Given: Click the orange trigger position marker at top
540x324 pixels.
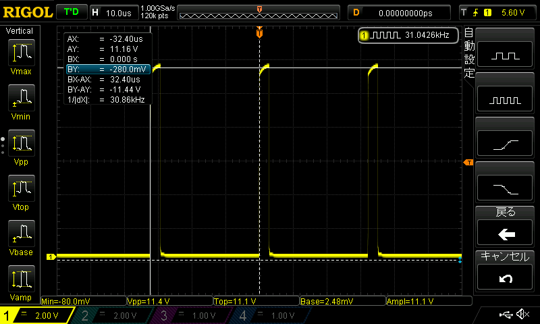Looking at the screenshot, I should [x=259, y=32].
